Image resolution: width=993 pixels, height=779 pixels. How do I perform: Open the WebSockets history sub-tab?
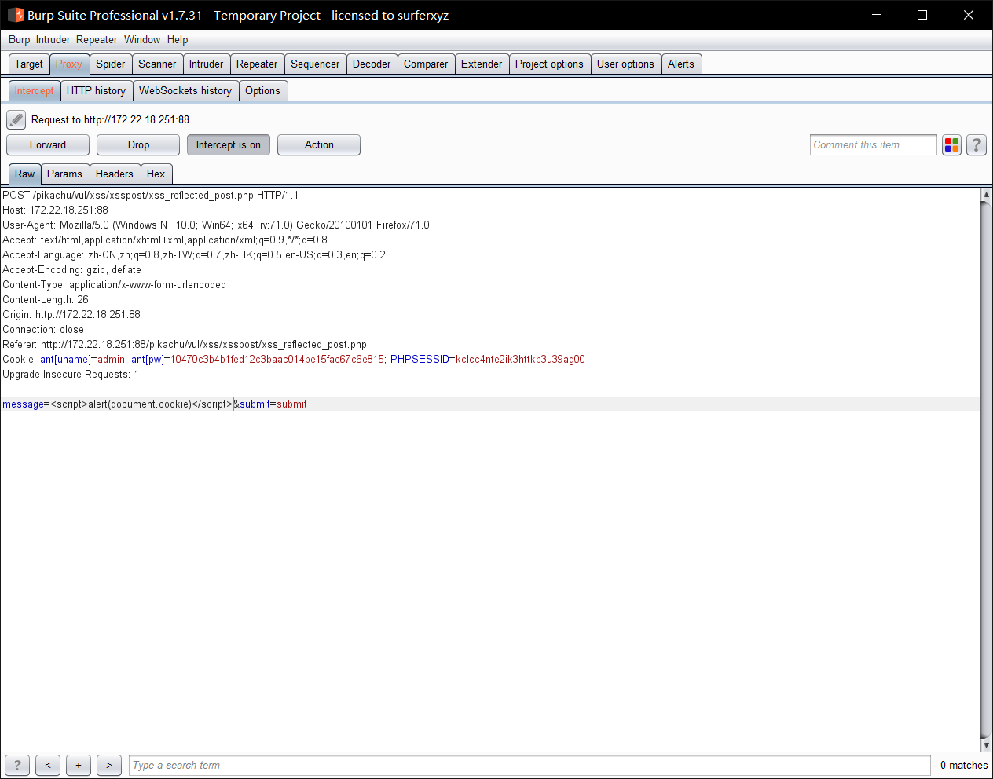coord(185,90)
